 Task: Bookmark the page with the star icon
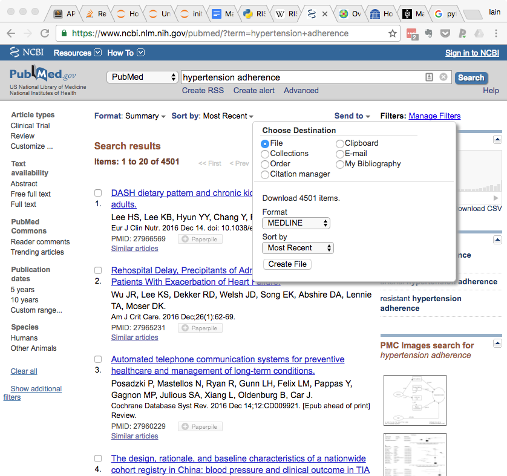pyautogui.click(x=393, y=33)
